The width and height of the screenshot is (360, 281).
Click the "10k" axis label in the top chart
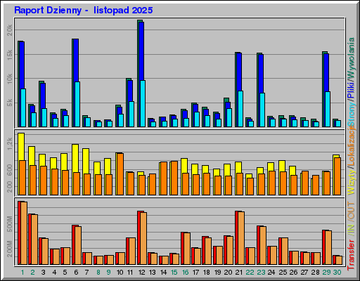[x=10, y=79]
